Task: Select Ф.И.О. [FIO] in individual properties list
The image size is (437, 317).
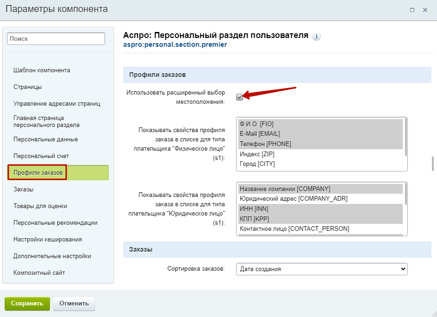Action: pos(320,124)
